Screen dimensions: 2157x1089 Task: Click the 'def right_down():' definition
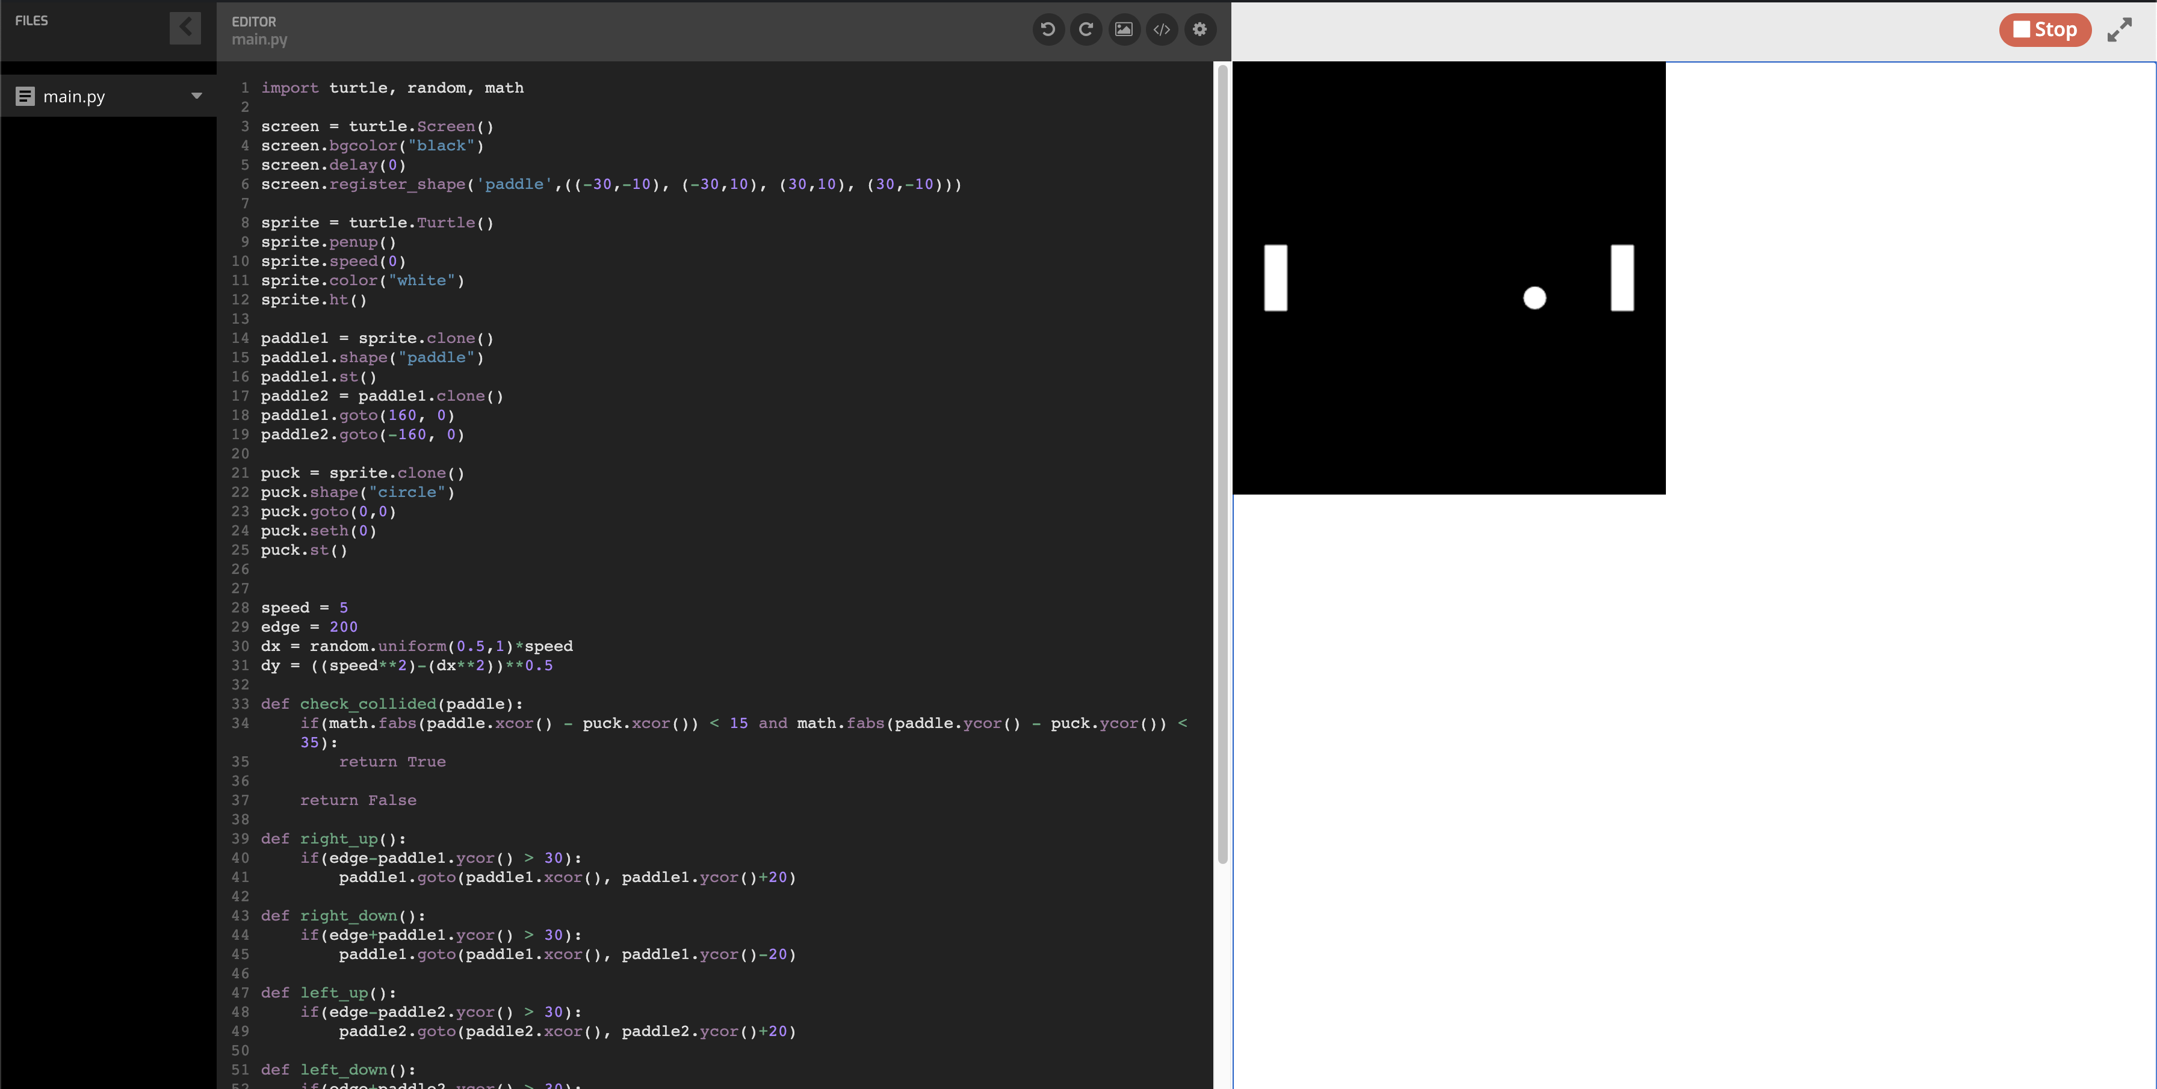(343, 916)
